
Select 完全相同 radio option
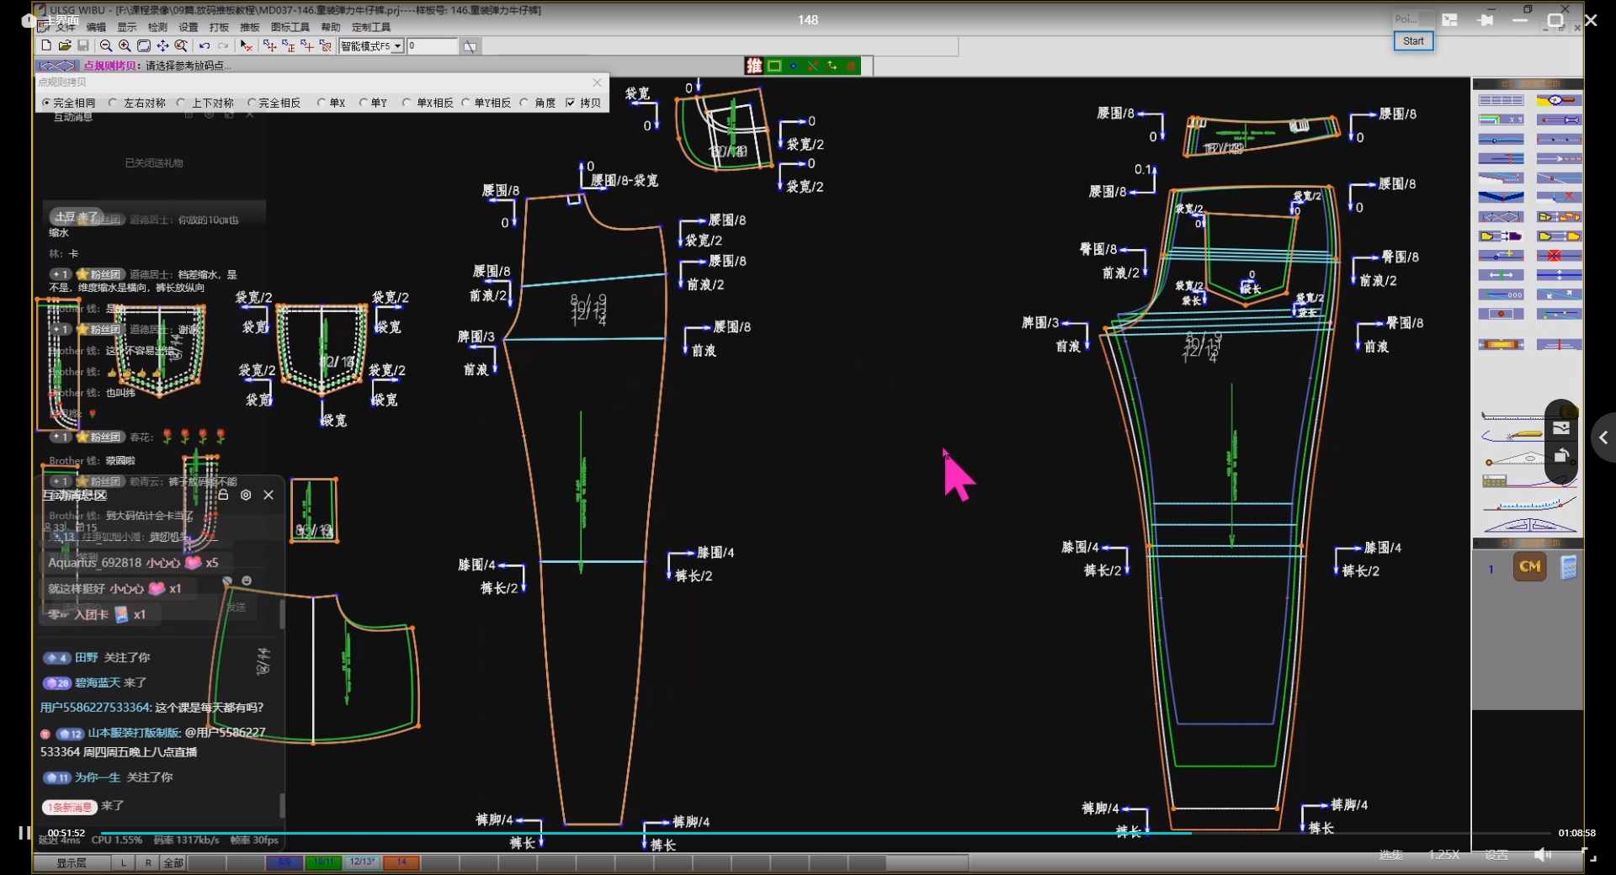69,103
